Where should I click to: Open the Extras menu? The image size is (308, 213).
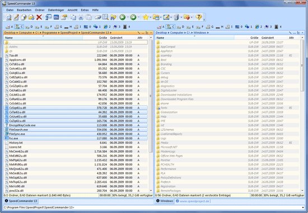point(85,10)
